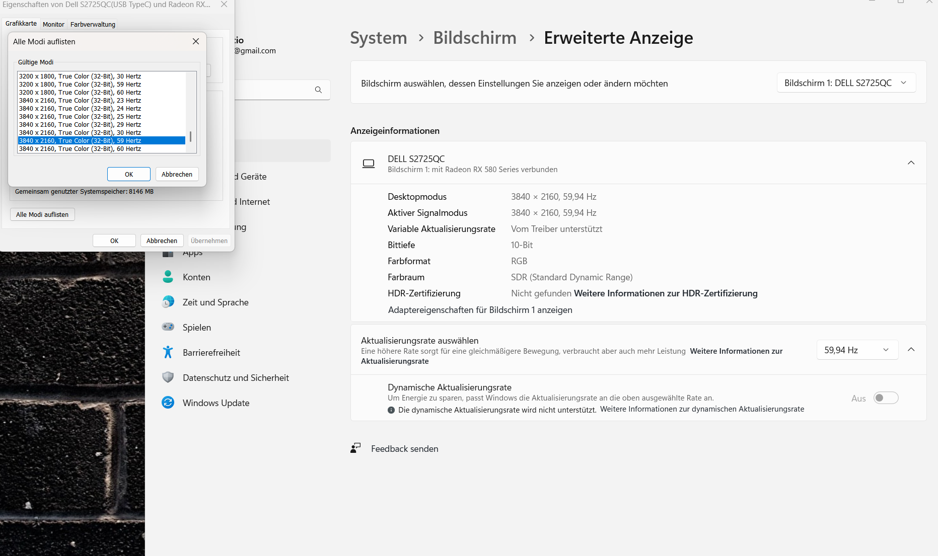Click the Feedback senden link
Image resolution: width=938 pixels, height=556 pixels.
pyautogui.click(x=404, y=449)
